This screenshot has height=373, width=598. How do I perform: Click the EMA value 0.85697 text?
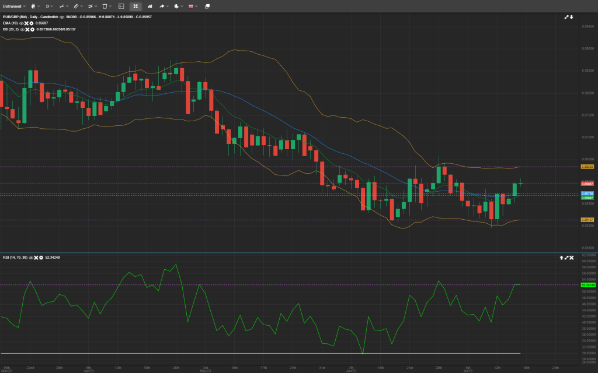pos(41,23)
